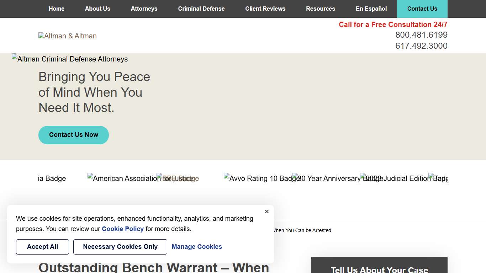The height and width of the screenshot is (273, 486).
Task: Click the Altman & Altman logo
Action: (67, 36)
